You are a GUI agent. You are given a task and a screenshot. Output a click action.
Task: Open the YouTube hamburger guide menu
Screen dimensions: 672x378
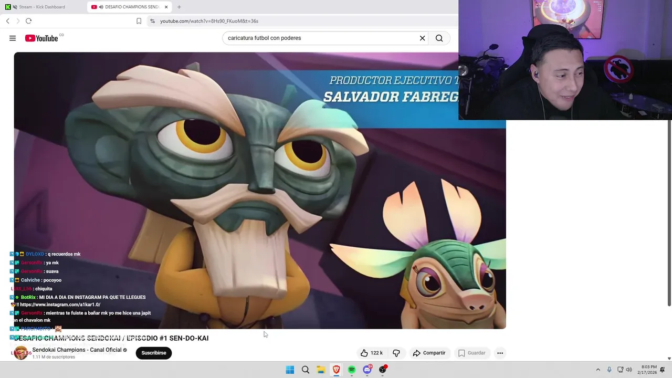coord(13,38)
